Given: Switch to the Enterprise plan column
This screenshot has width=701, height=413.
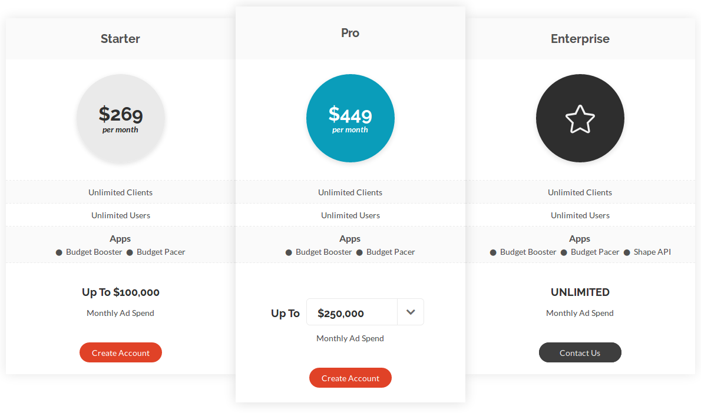Looking at the screenshot, I should (580, 39).
